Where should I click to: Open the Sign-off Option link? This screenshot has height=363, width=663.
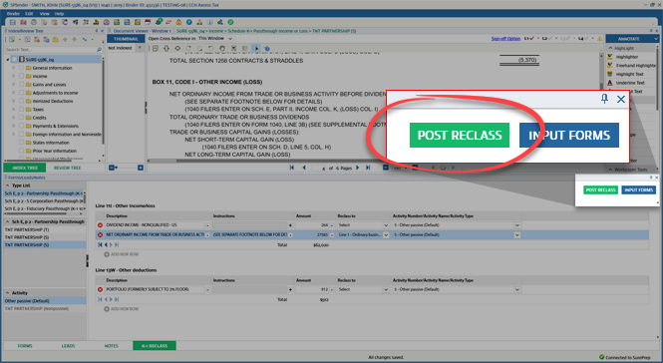(505, 39)
